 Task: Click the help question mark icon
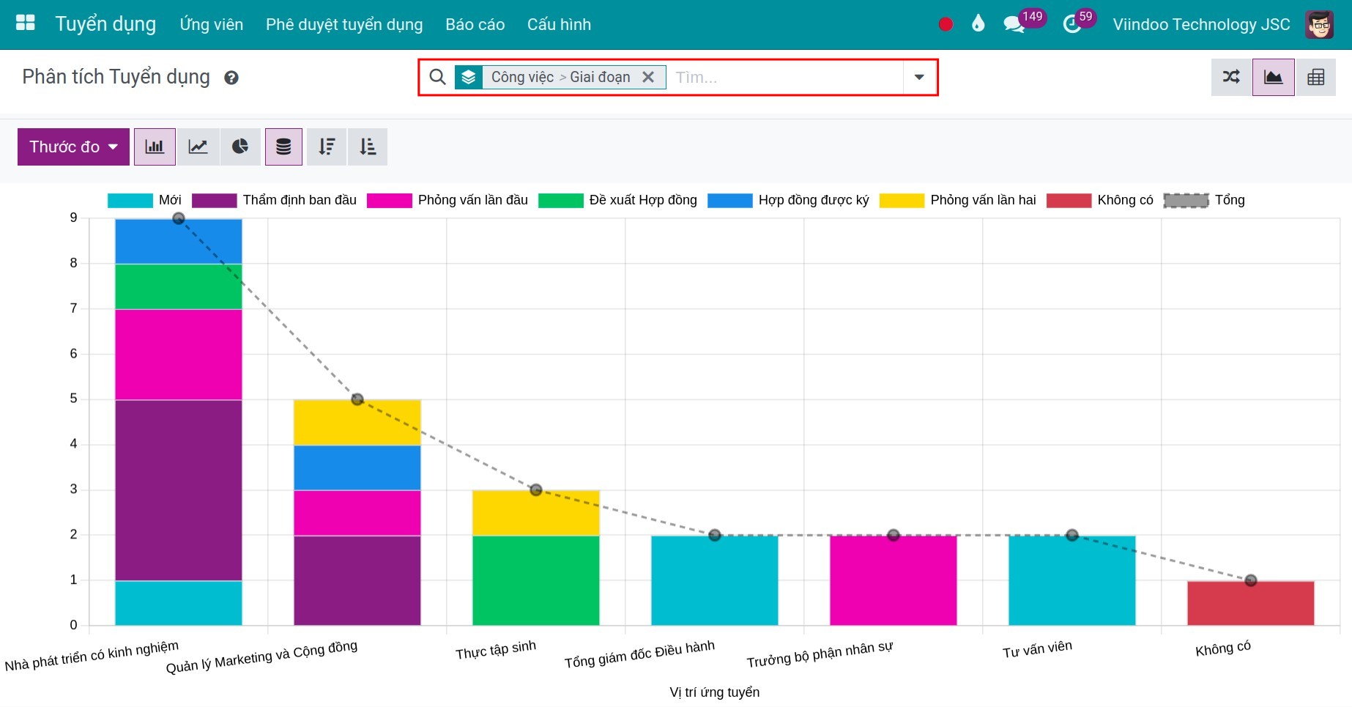231,78
